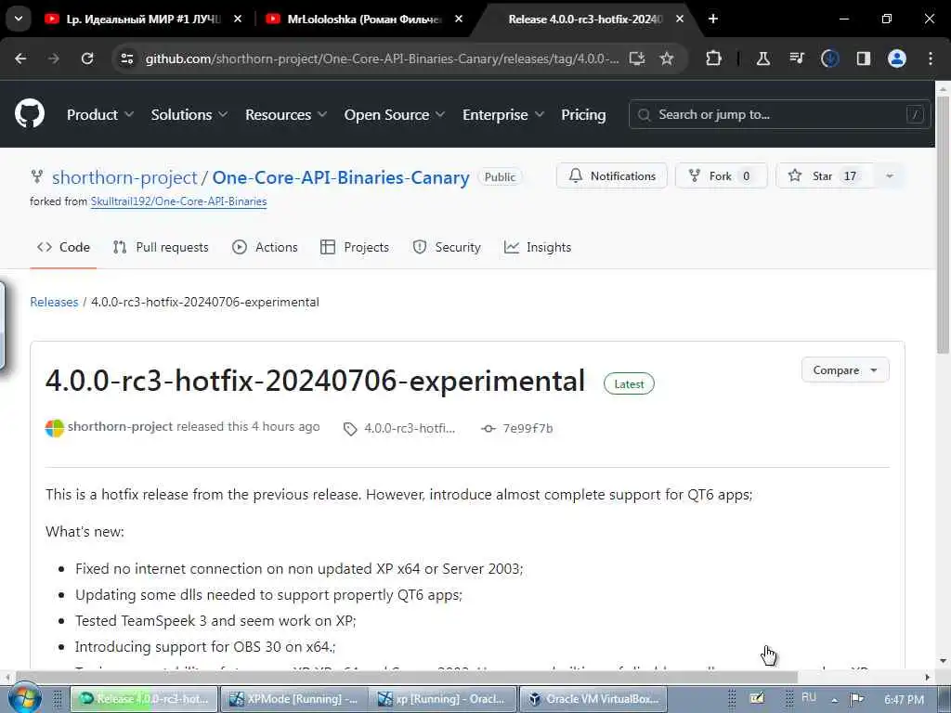Close the Lp. Идеальный МИР tab
This screenshot has height=713, width=951.
pos(238,19)
